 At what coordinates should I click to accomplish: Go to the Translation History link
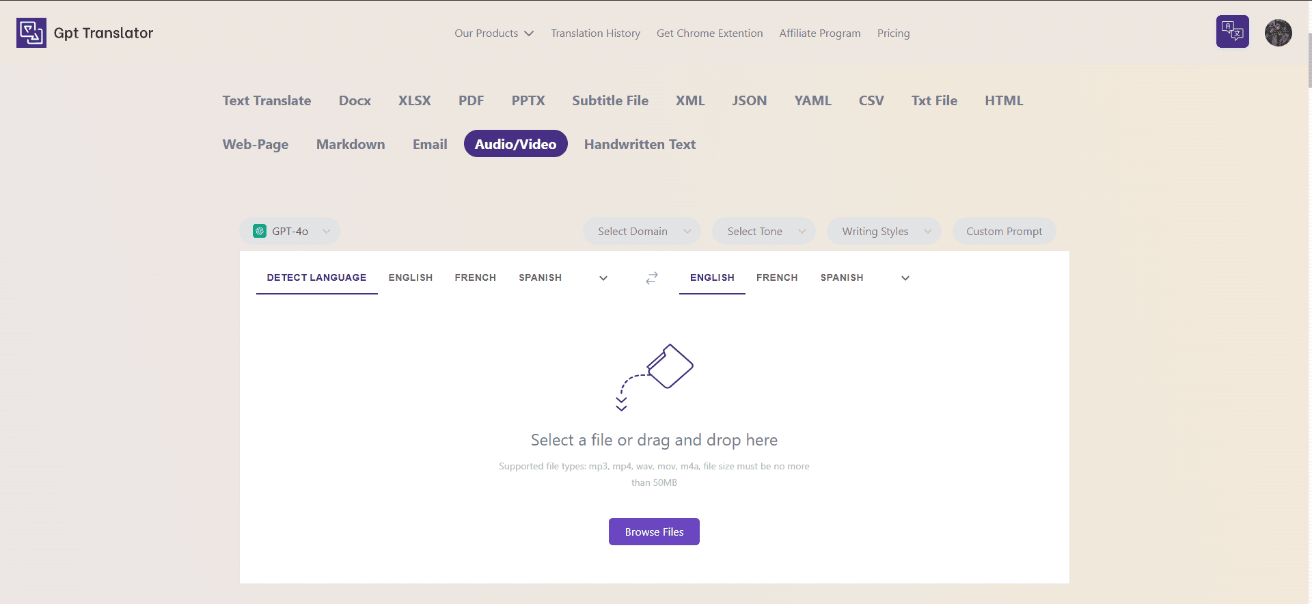(x=595, y=33)
